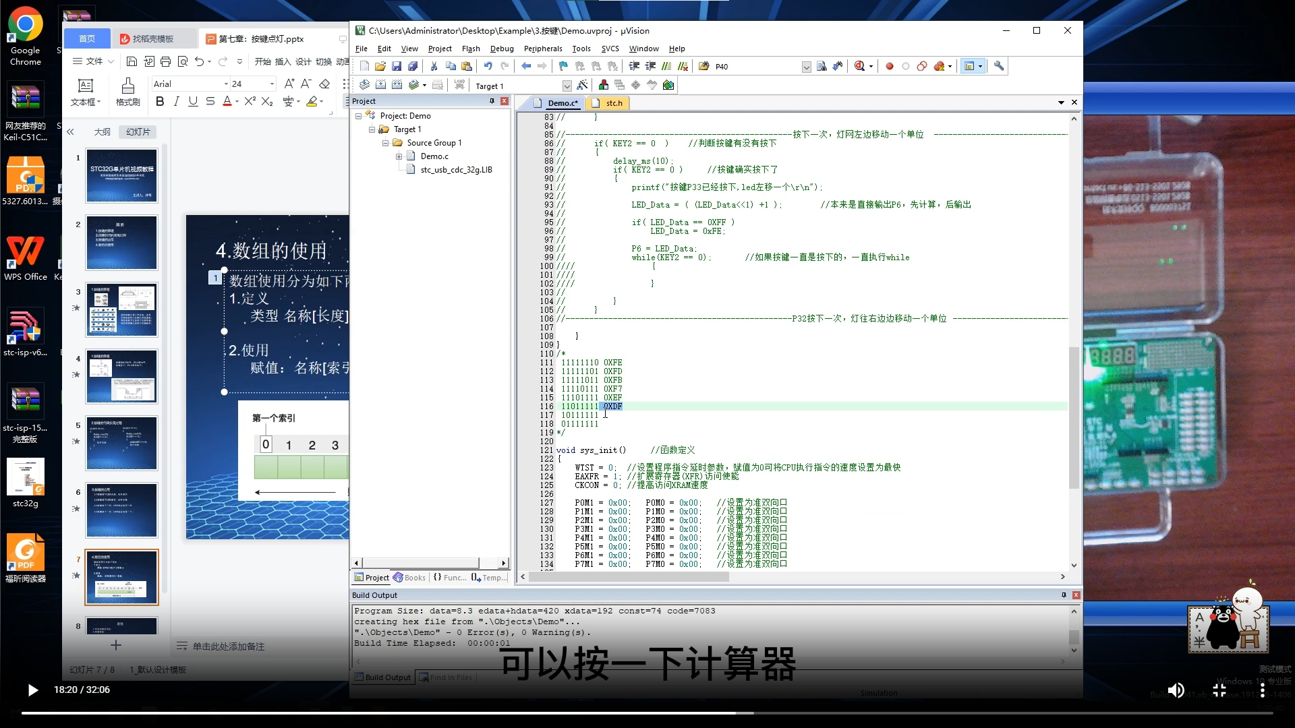Click the yellow highlighter color swatch

(x=312, y=101)
